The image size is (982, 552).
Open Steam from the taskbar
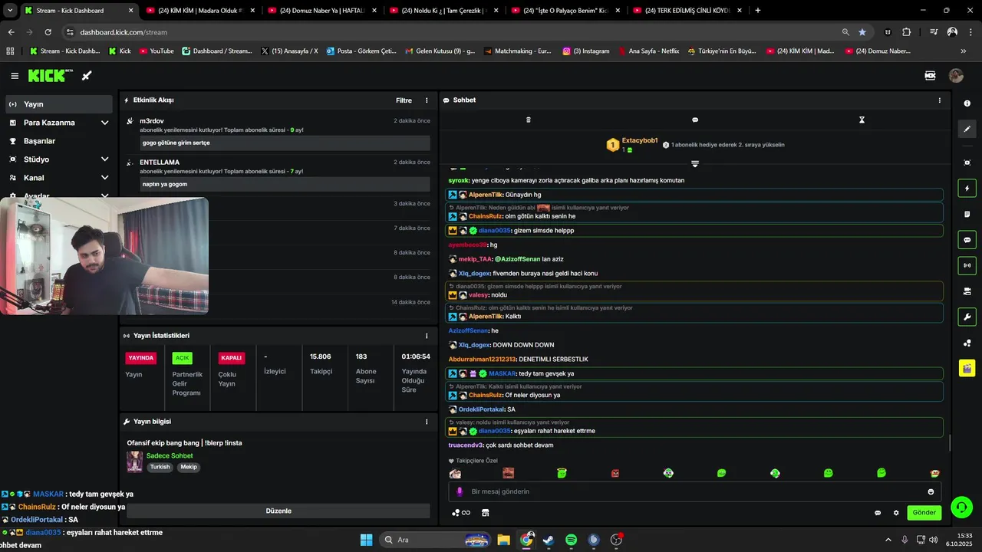[549, 540]
